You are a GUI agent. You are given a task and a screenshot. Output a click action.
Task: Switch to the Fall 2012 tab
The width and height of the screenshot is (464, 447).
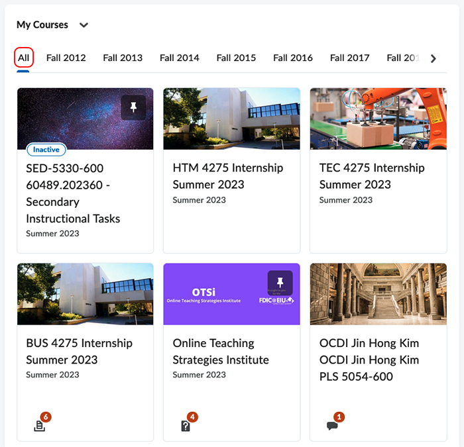66,58
